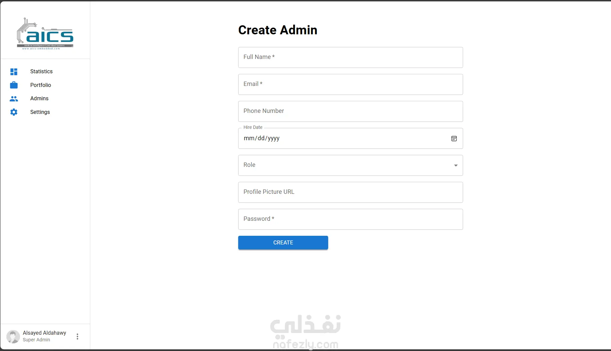Click the Profile Picture URL field
Screen dimensions: 611x351
pyautogui.click(x=350, y=192)
